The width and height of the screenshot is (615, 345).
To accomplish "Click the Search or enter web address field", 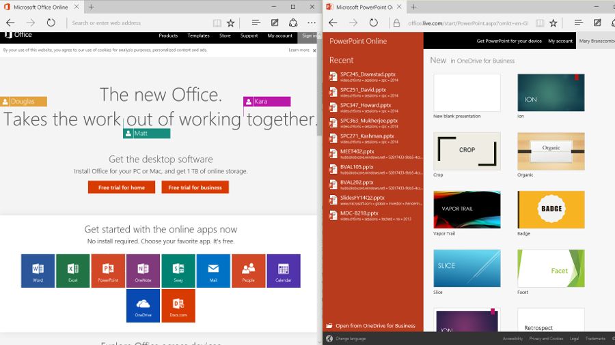I will click(x=139, y=23).
